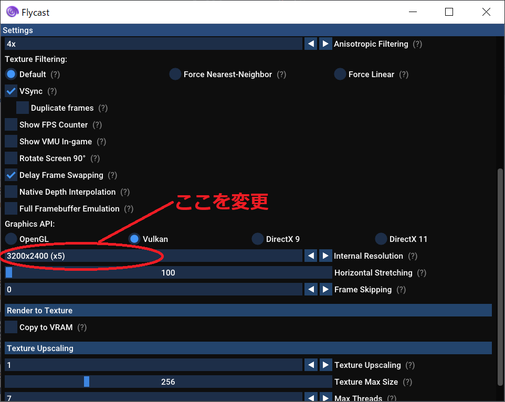Show help for Show VMU In-game

coord(101,141)
